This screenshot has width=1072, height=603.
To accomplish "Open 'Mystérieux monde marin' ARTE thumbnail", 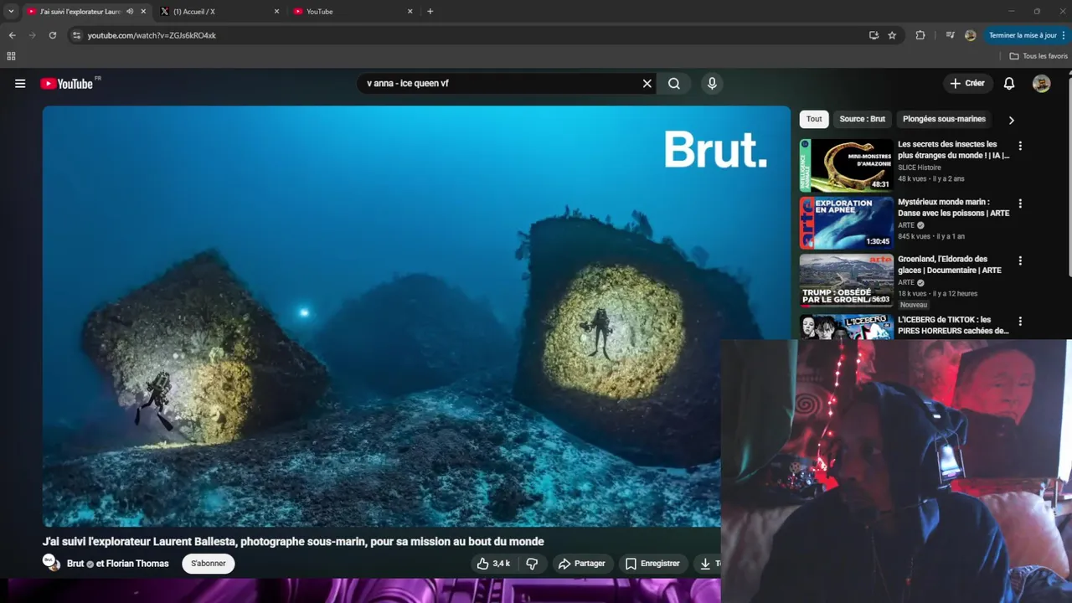I will pyautogui.click(x=846, y=223).
